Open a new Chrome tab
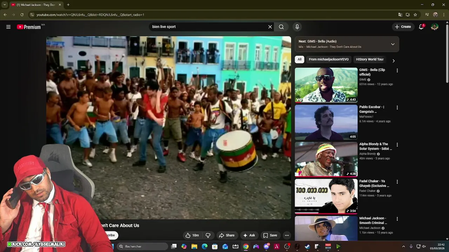Viewport: 449px width, 252px height. [68, 5]
